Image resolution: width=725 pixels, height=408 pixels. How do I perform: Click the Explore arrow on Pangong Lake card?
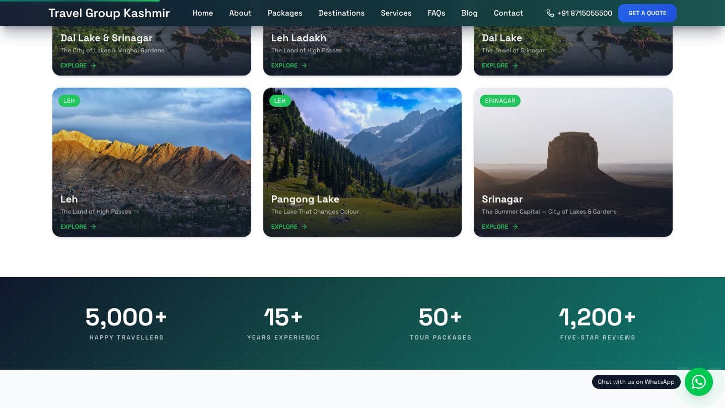point(304,227)
